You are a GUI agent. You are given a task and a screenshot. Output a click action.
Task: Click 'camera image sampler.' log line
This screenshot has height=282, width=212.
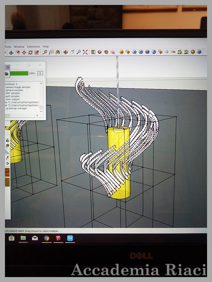(x=18, y=87)
